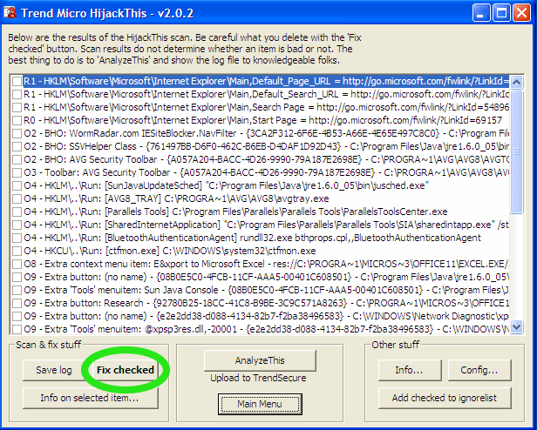Maximize the HijackThis window
Screen dimensions: 537x430
502,13
